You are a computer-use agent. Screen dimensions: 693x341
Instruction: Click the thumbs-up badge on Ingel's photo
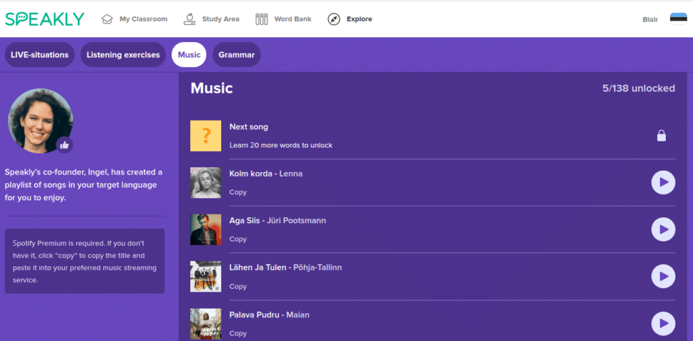click(x=64, y=144)
